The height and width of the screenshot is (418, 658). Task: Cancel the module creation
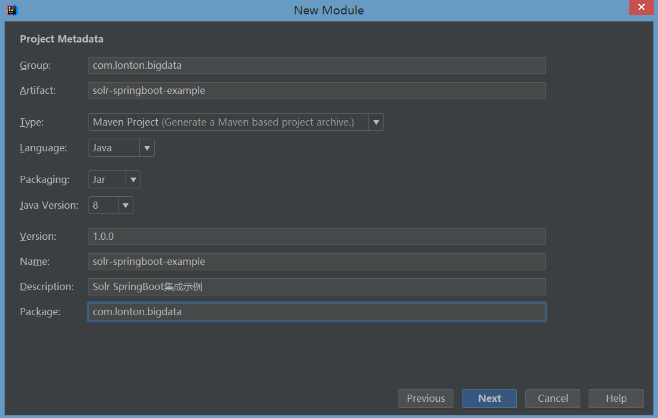click(x=553, y=399)
